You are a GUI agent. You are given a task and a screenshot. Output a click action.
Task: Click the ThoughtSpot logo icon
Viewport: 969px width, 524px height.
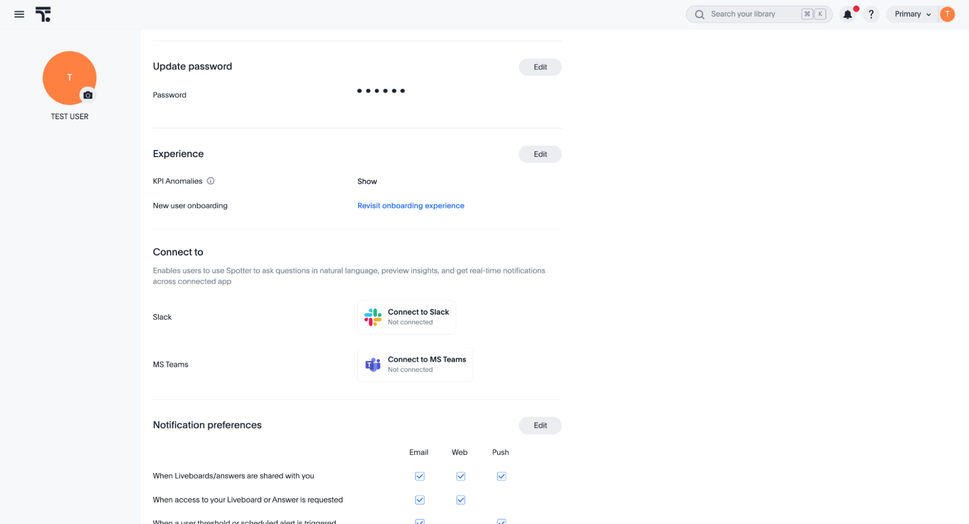pyautogui.click(x=43, y=15)
